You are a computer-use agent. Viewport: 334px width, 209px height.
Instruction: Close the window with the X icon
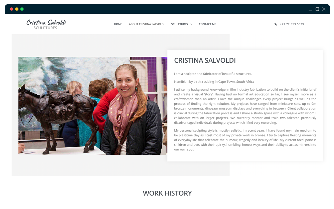tap(324, 9)
